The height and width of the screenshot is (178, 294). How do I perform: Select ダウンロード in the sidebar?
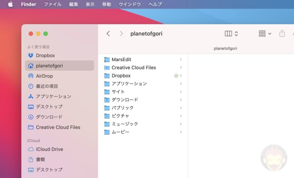click(49, 117)
